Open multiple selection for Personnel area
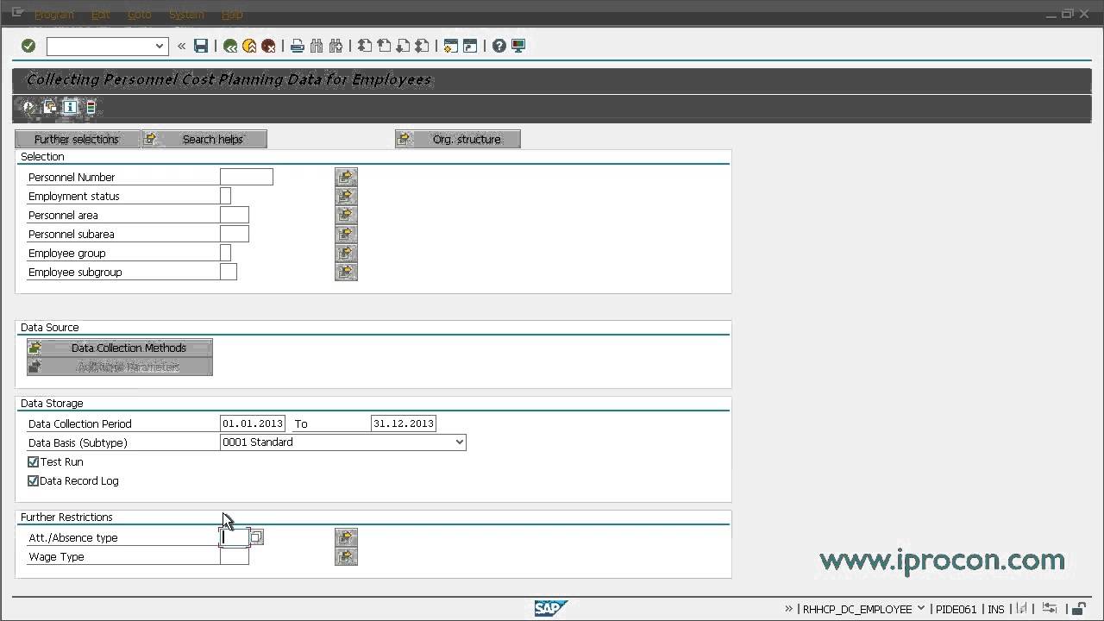The height and width of the screenshot is (621, 1104). [346, 215]
